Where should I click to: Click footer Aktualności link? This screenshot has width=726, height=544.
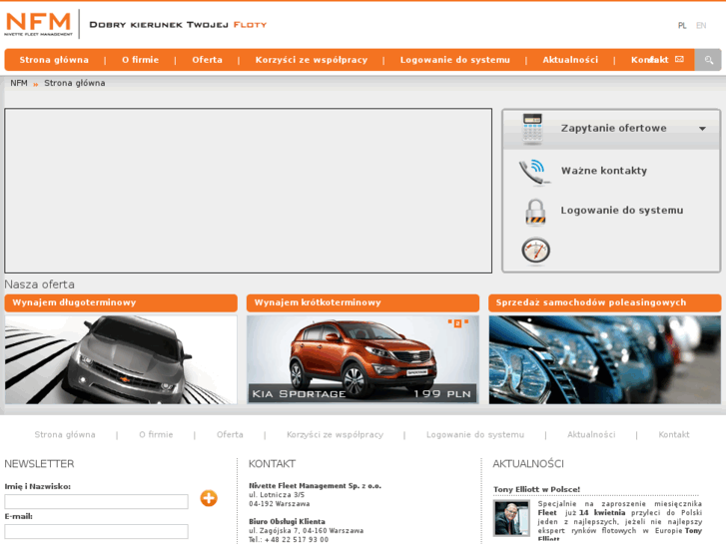[x=591, y=435]
